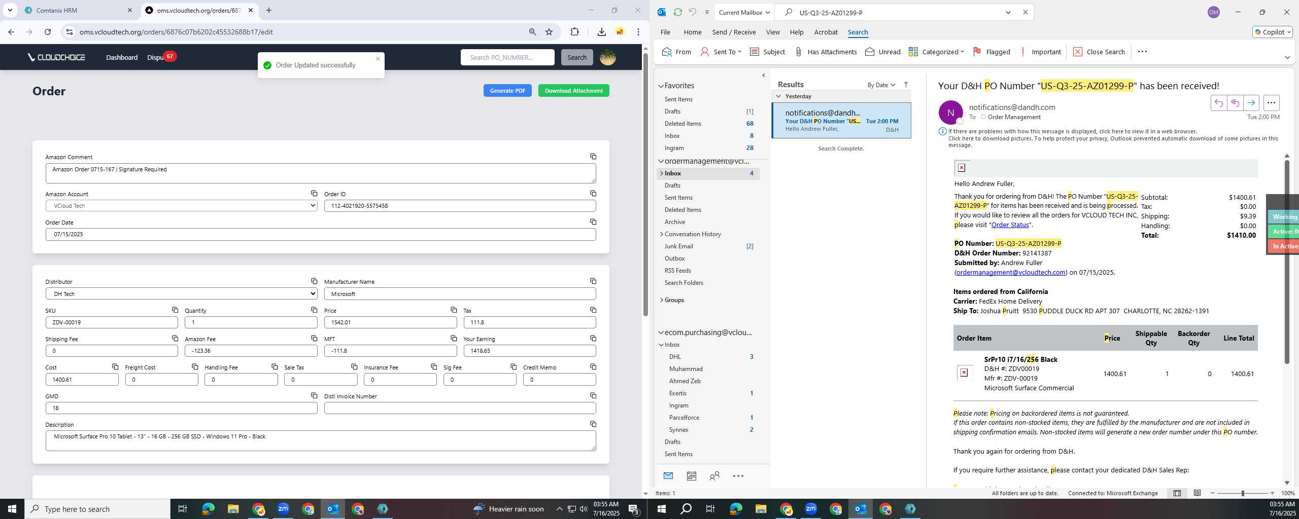Switch to Normal view in status bar
This screenshot has height=519, width=1299.
[1177, 493]
